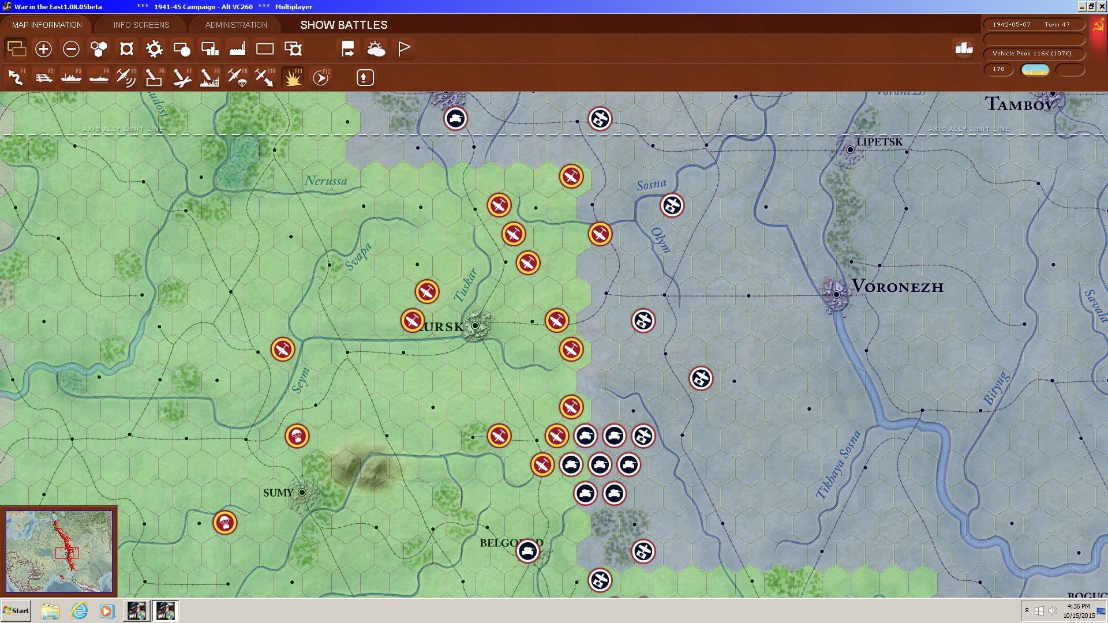Select F1 move mode icon
The width and height of the screenshot is (1108, 623).
point(16,77)
